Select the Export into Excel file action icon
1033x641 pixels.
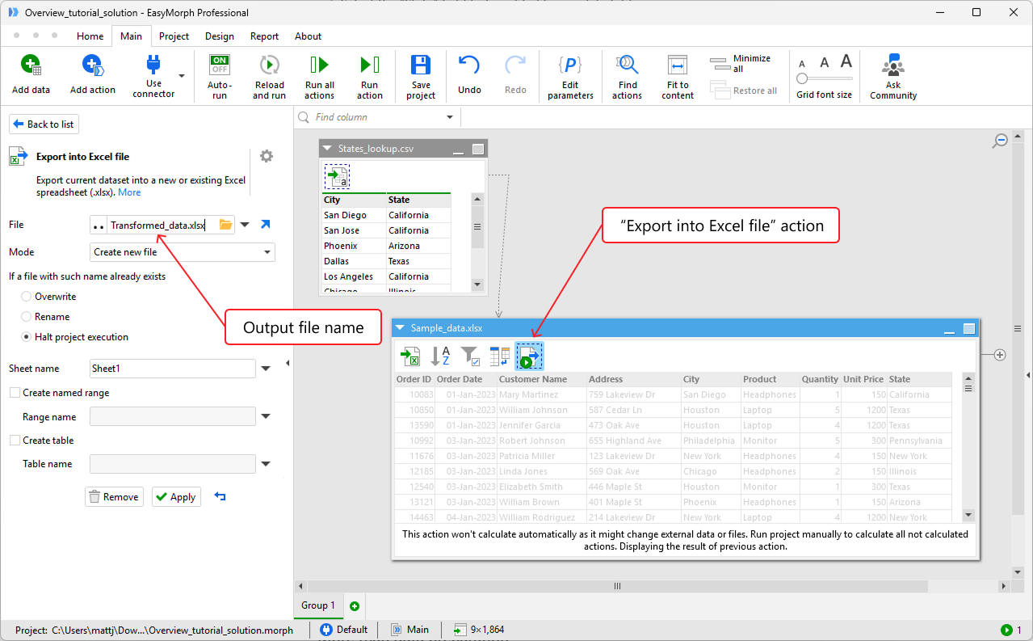pyautogui.click(x=530, y=356)
